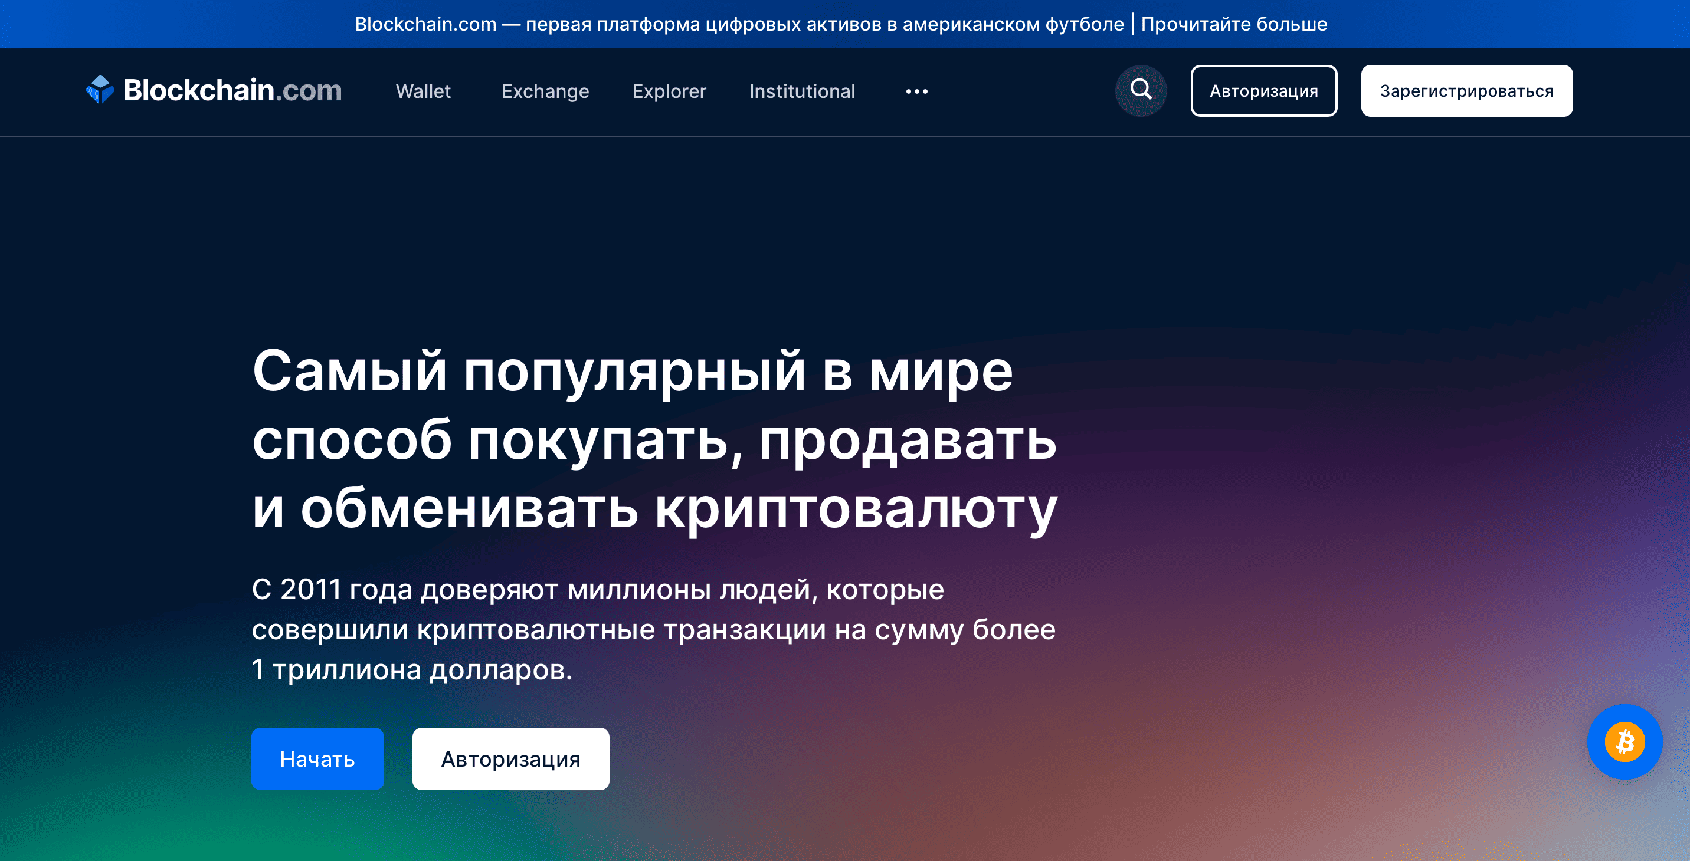This screenshot has height=861, width=1690.
Task: Click the blue Начать button
Action: (317, 759)
